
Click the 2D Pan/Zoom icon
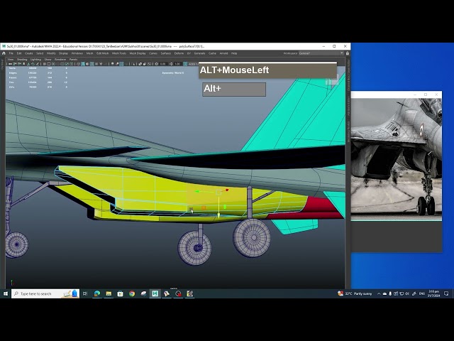(x=33, y=64)
